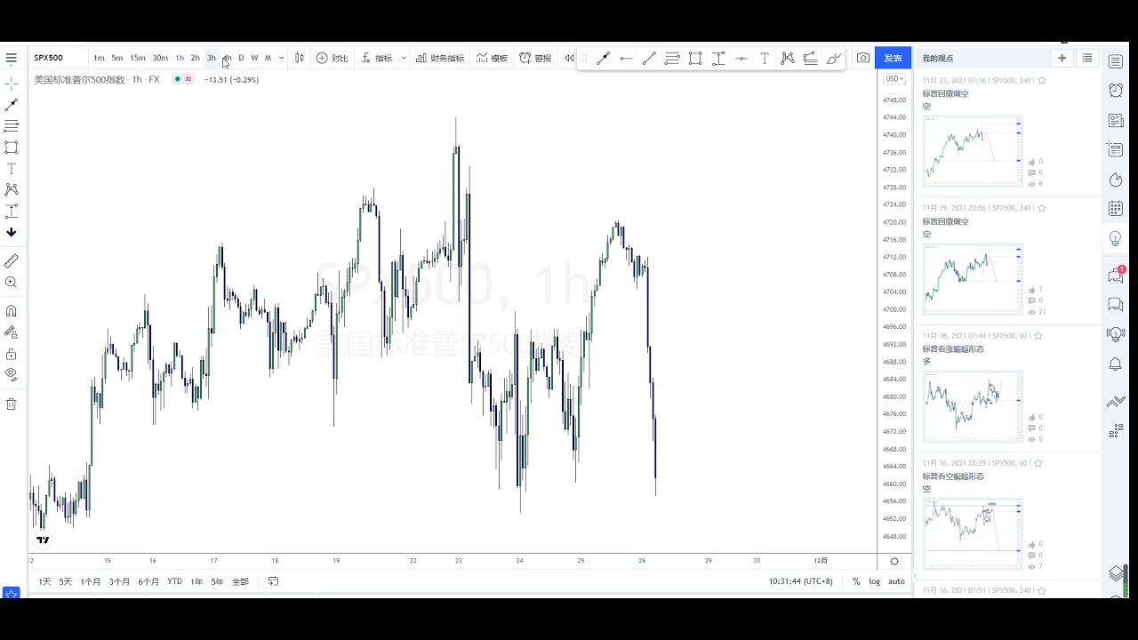1138x640 pixels.
Task: Switch to the W weekly timeframe
Action: [x=254, y=58]
